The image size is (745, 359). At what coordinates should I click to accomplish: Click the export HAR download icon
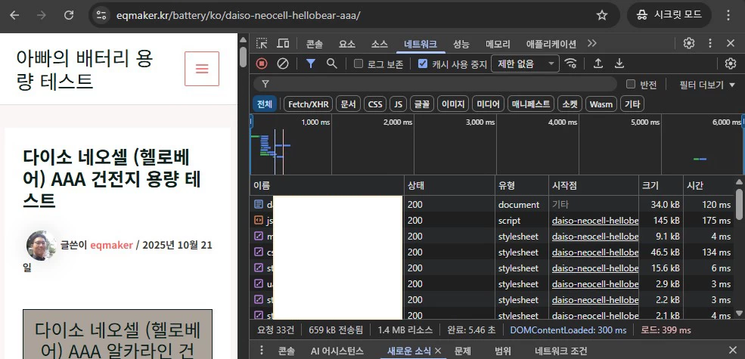coord(619,64)
